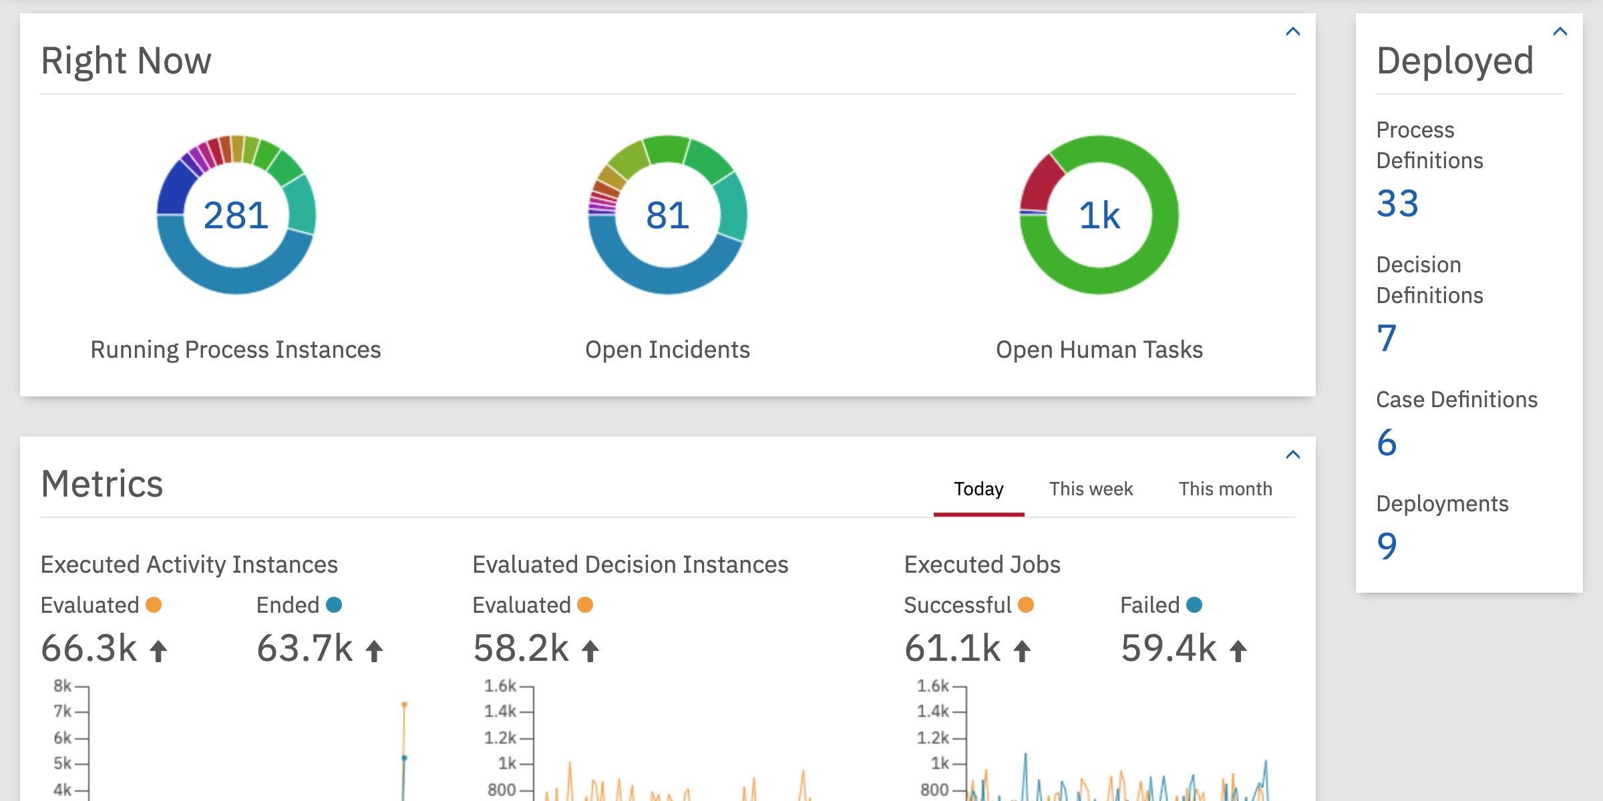Collapse the Metrics panel

pos(1293,455)
